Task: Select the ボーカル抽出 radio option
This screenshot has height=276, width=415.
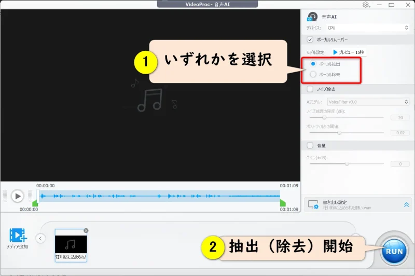Action: click(x=313, y=64)
